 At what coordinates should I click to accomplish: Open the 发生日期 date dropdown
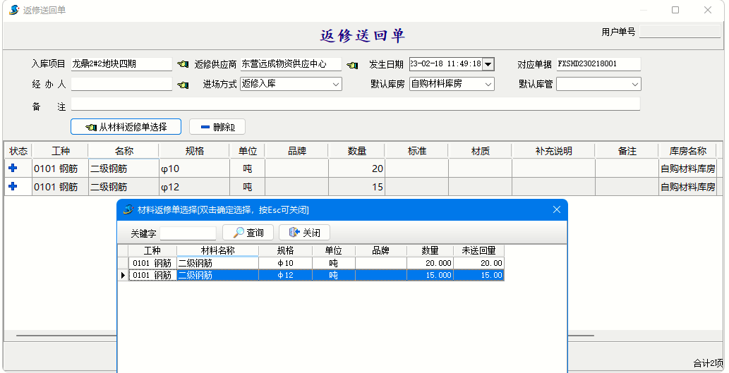pyautogui.click(x=488, y=64)
